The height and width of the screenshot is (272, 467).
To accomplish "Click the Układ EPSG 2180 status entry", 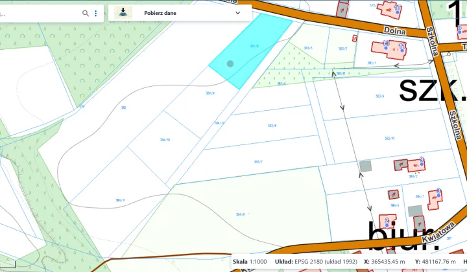I will click(x=316, y=262).
